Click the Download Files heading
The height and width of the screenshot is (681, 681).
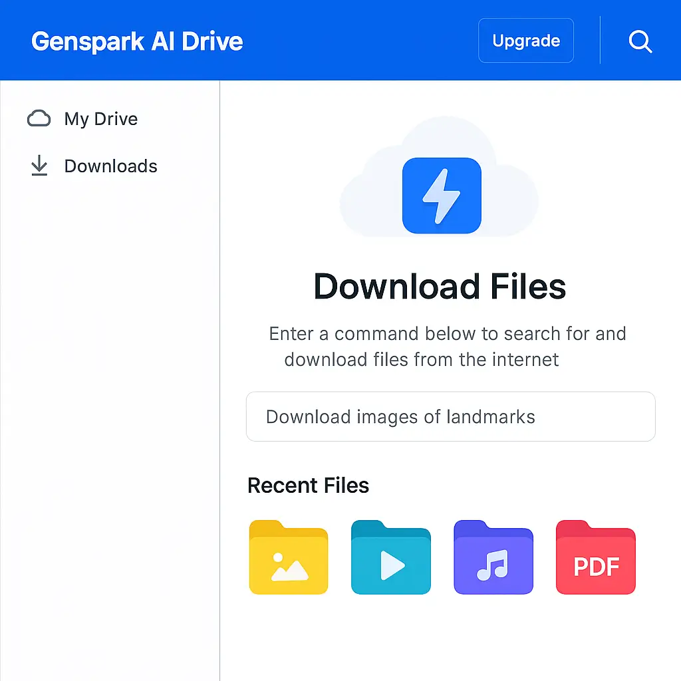pos(440,287)
